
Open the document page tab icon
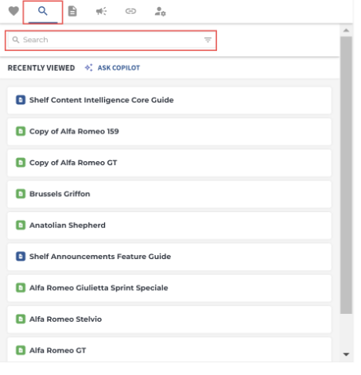(72, 11)
